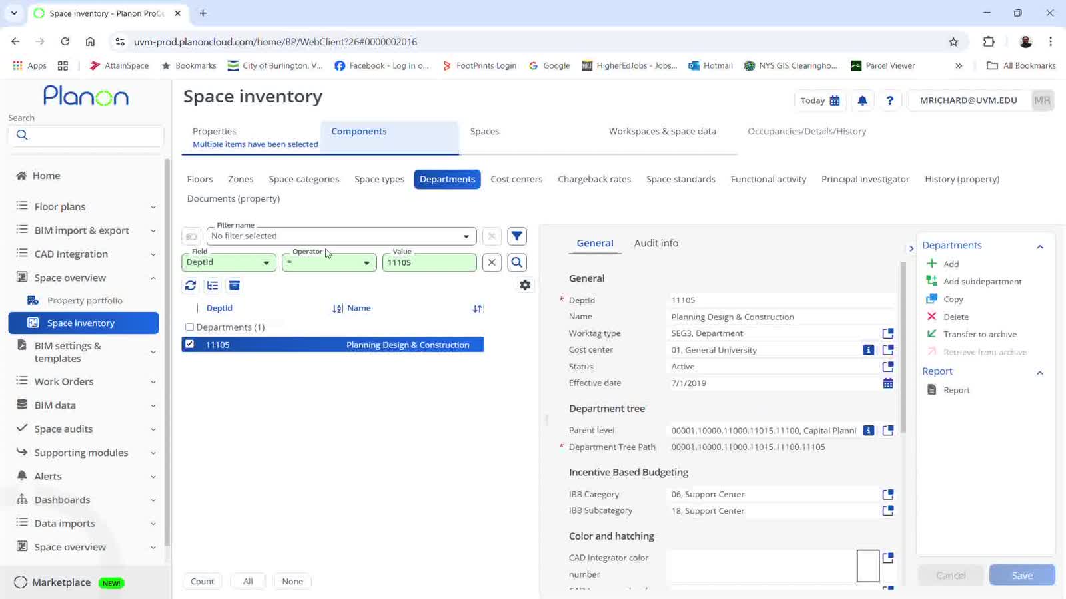Click the refresh list icon

[191, 286]
